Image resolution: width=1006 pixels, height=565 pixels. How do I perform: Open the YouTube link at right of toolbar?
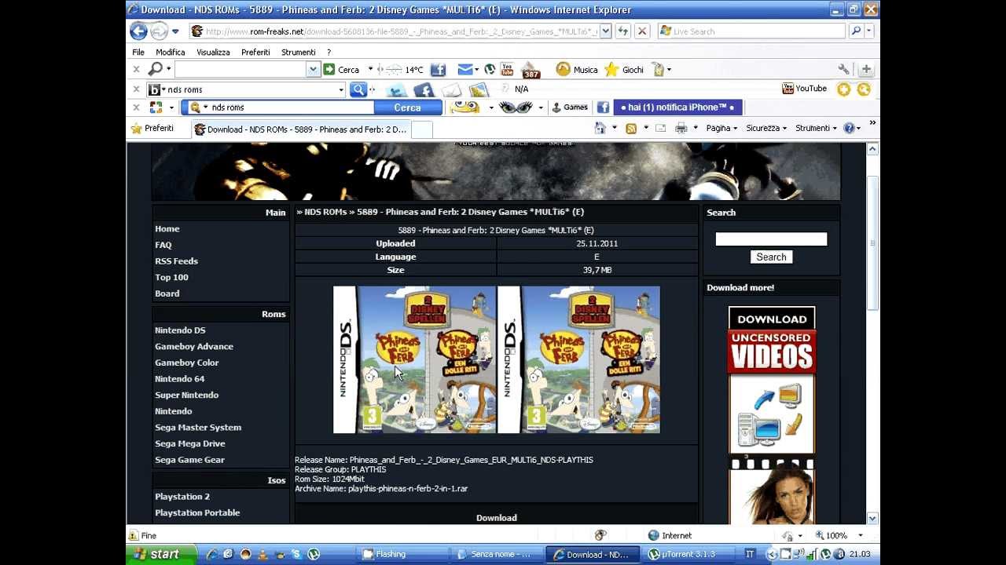[x=804, y=89]
